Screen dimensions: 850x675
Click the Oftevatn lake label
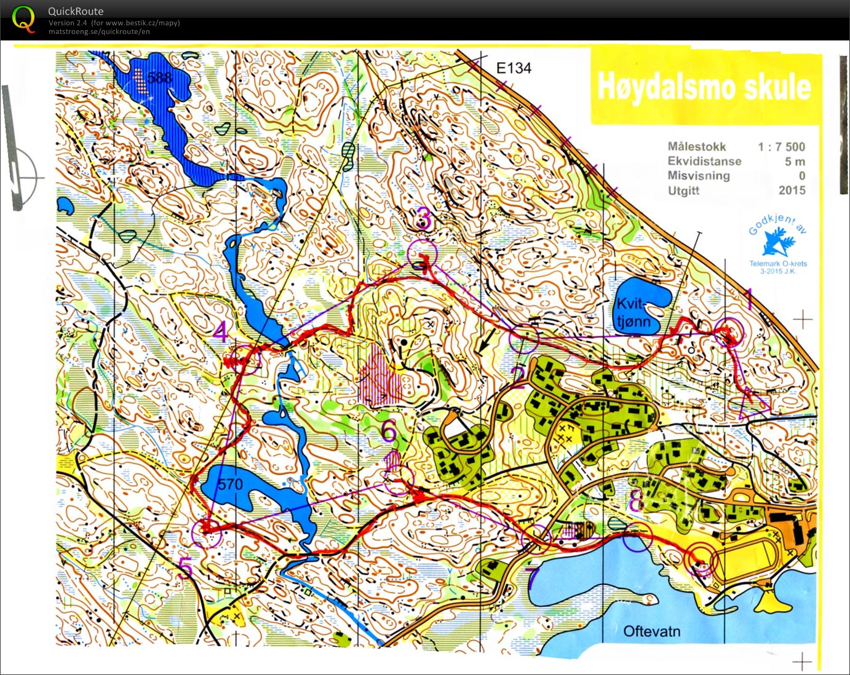coord(651,631)
